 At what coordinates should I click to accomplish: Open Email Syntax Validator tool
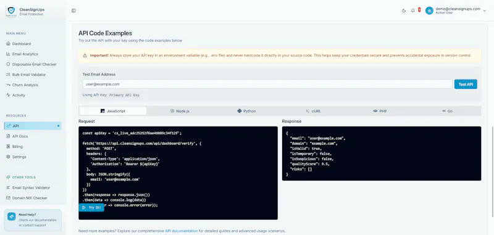[33, 188]
